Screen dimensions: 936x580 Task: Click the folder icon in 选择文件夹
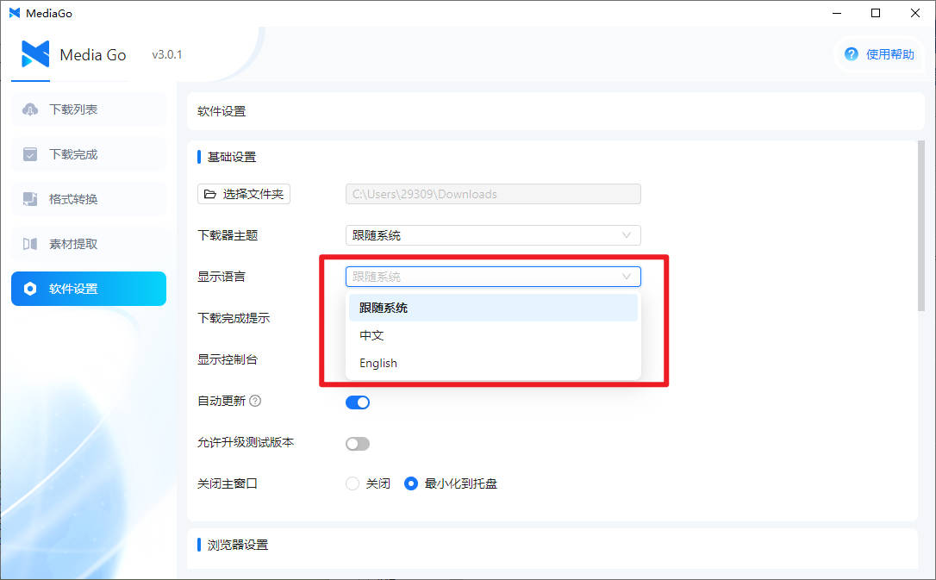coord(210,194)
